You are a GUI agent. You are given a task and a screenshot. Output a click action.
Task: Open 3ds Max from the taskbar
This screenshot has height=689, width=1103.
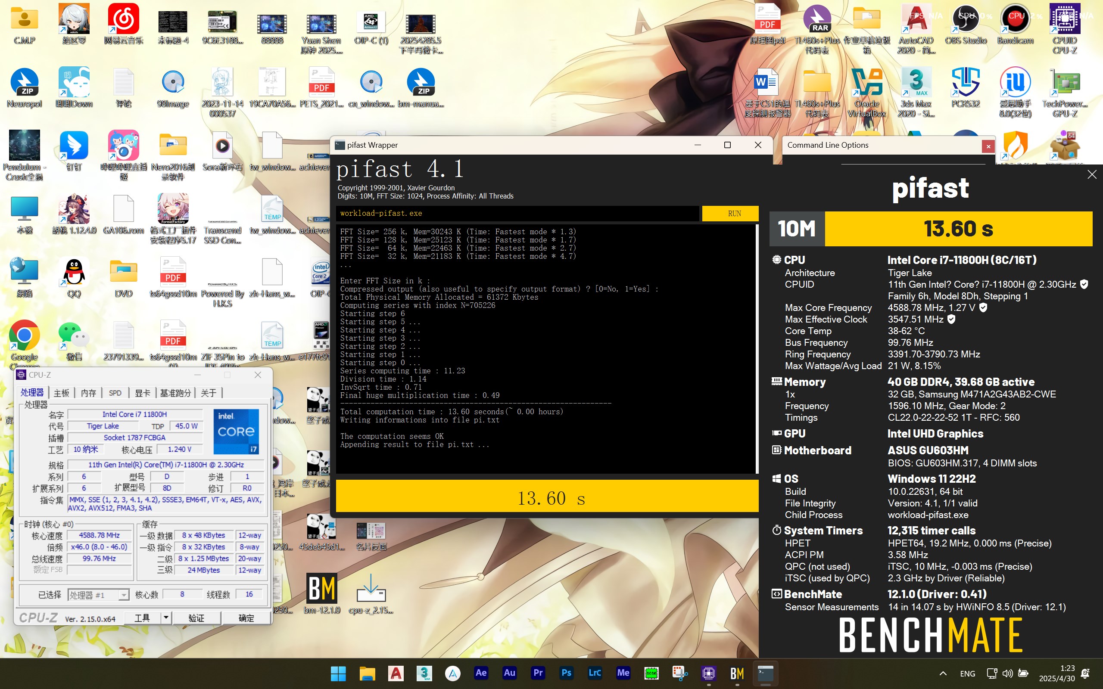tap(424, 673)
